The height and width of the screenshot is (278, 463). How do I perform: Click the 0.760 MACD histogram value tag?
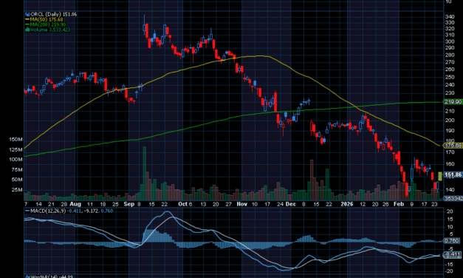tap(452, 241)
